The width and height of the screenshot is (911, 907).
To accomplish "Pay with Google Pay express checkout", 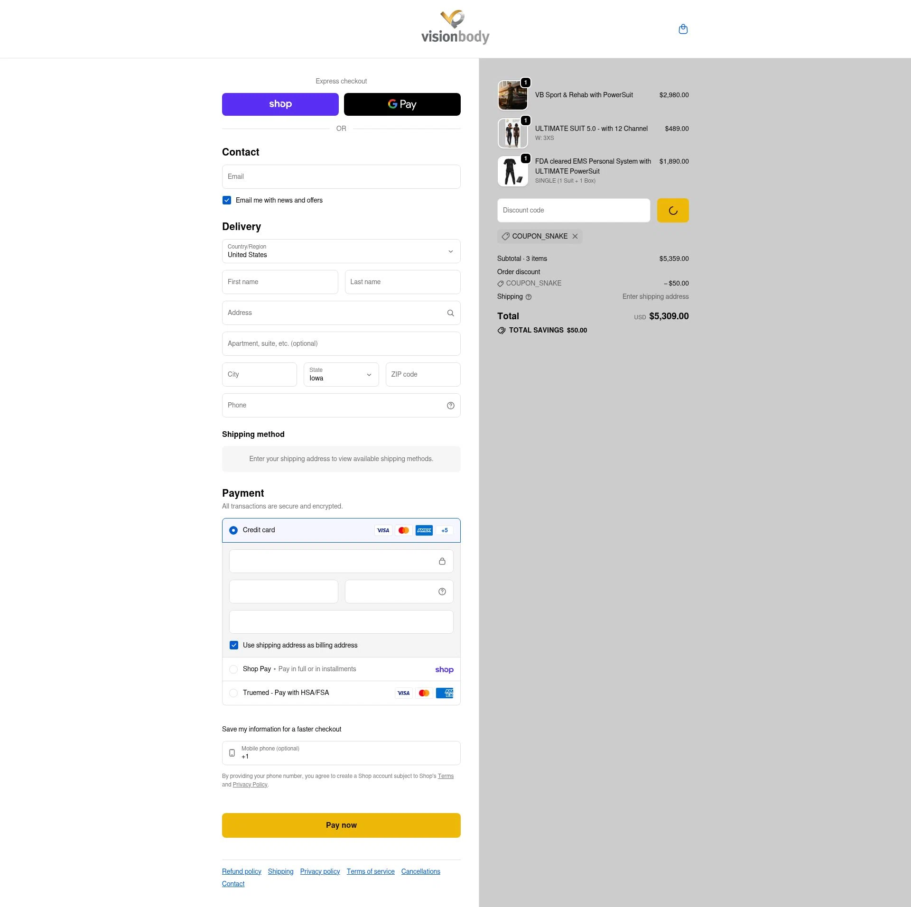I will click(402, 104).
